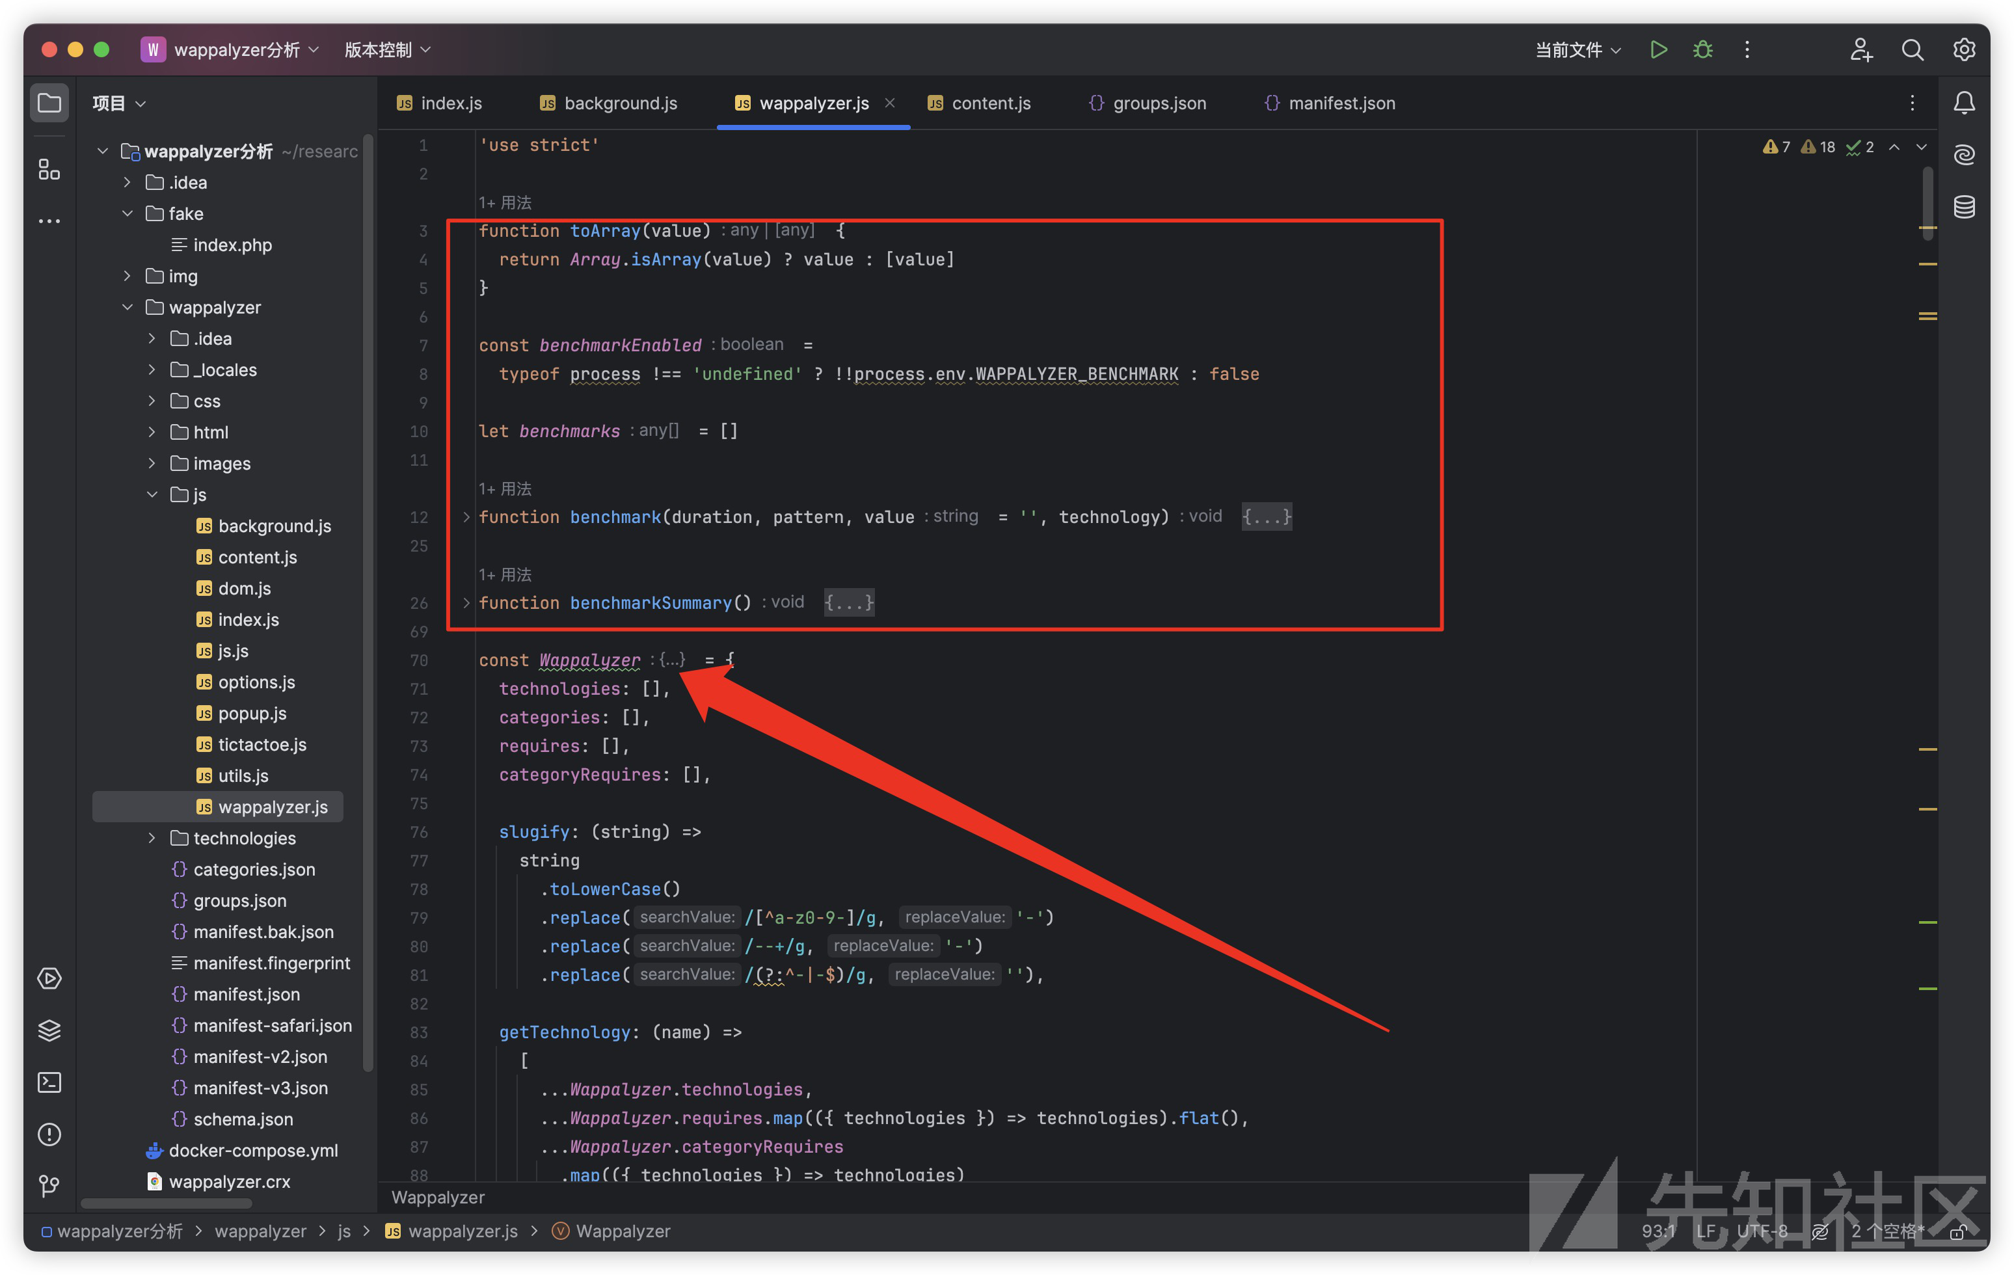The width and height of the screenshot is (2014, 1275).
Task: Close the wappalyzer.js tab
Action: click(x=890, y=103)
